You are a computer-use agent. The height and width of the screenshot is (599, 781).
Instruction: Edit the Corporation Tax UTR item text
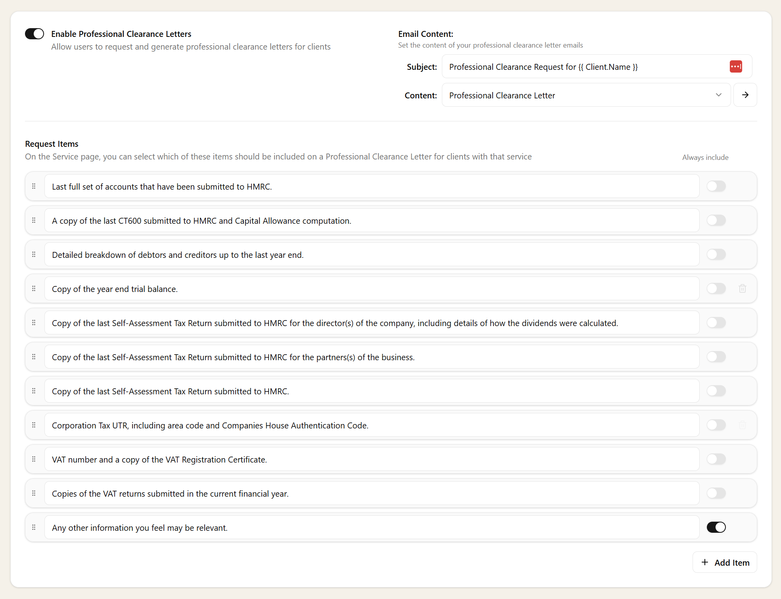click(x=357, y=425)
